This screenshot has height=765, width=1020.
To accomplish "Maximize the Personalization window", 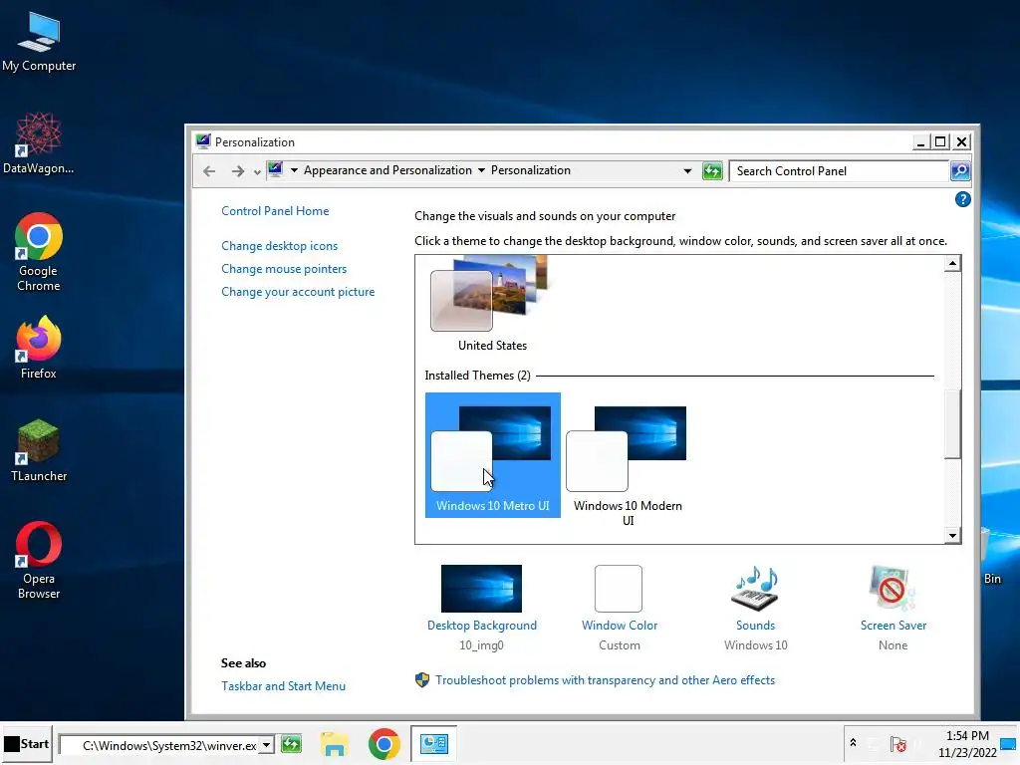I will click(x=940, y=141).
